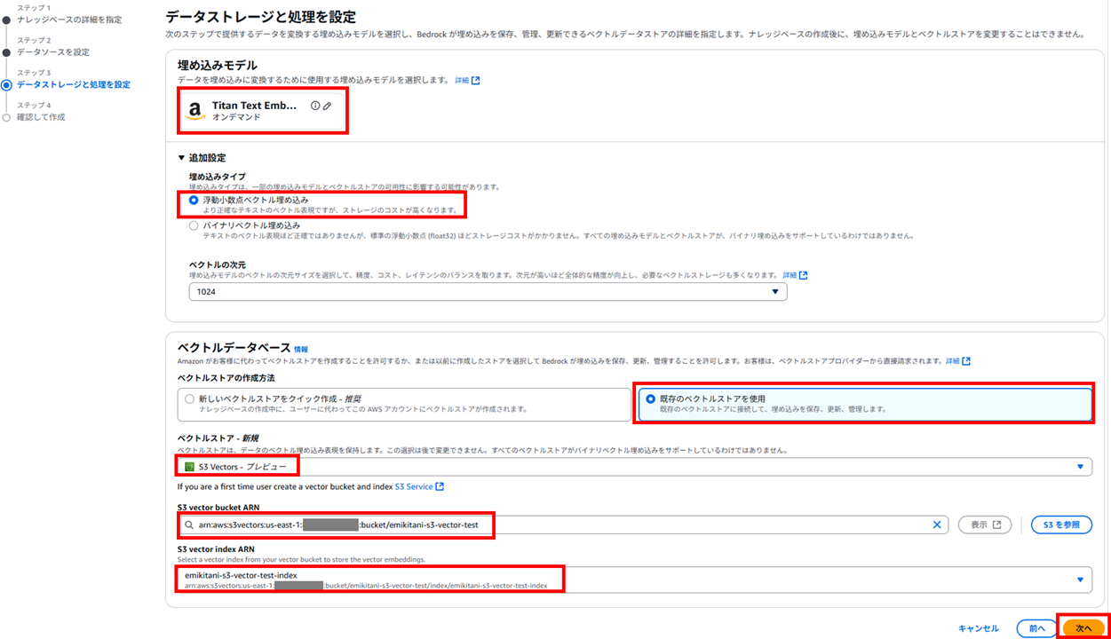The width and height of the screenshot is (1111, 639).
Task: Click the info icon beside Titan Text Emb...
Action: pyautogui.click(x=315, y=106)
